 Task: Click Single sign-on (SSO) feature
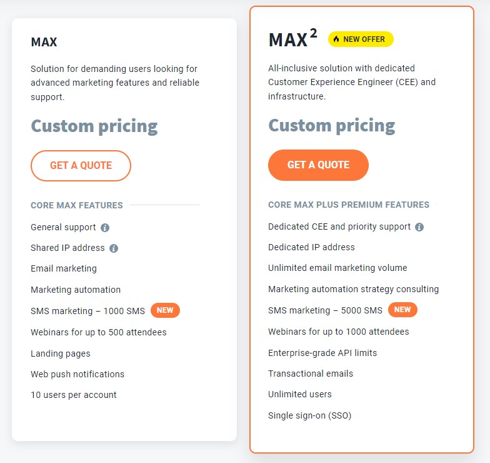coord(314,415)
